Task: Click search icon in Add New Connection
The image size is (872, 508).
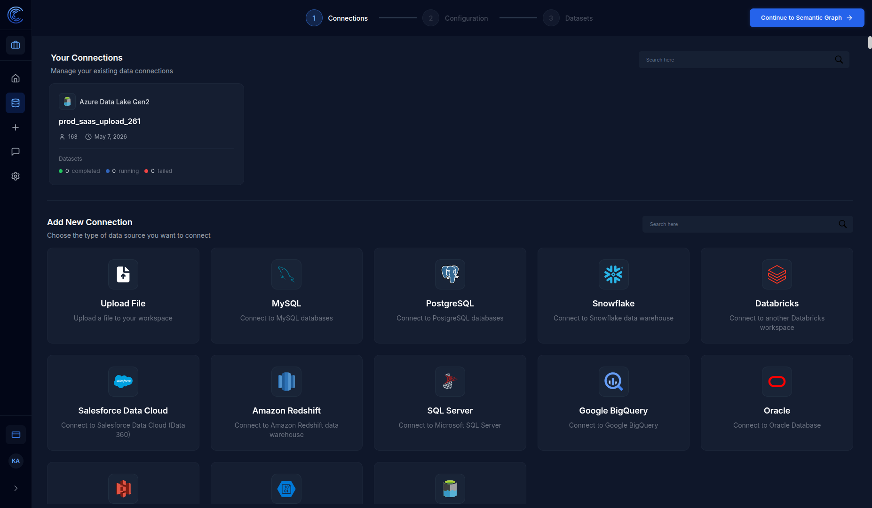Action: click(843, 224)
